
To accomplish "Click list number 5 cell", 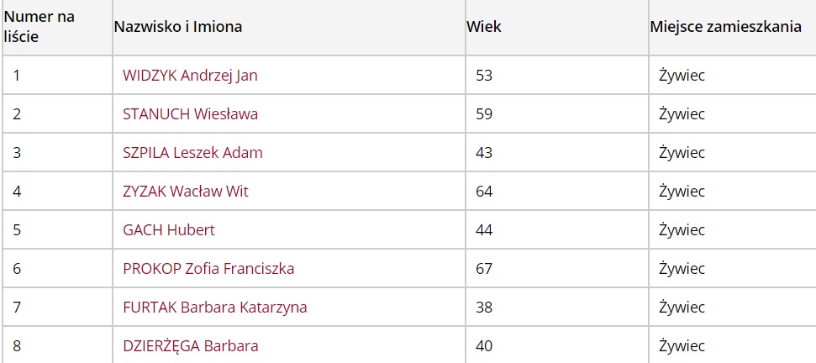I will click(17, 230).
